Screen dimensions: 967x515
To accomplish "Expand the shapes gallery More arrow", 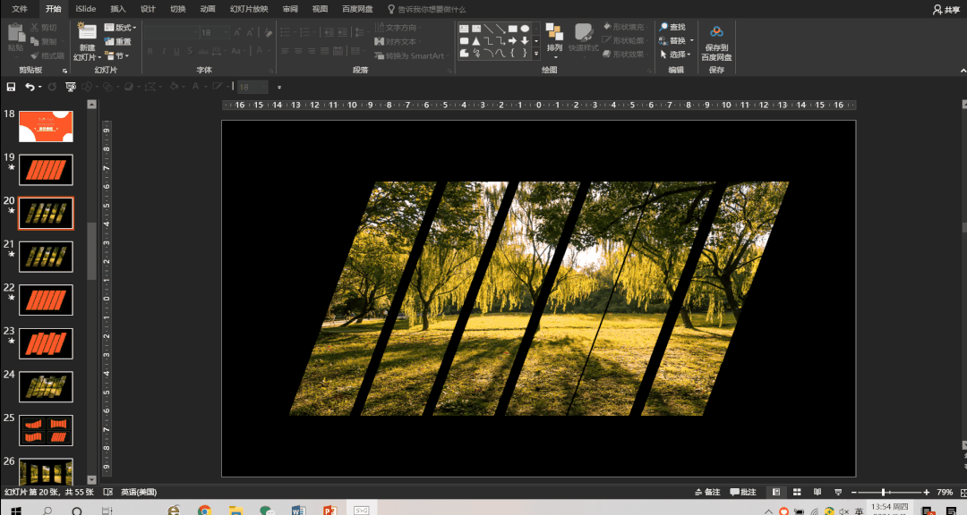I will [x=537, y=54].
